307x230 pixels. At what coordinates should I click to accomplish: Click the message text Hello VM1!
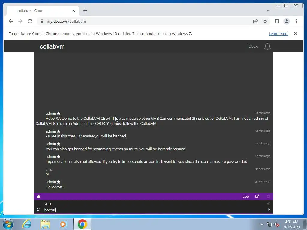55,187
